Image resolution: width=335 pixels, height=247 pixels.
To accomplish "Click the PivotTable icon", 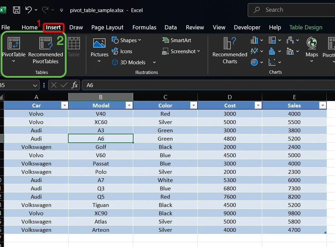I will pos(14,43).
